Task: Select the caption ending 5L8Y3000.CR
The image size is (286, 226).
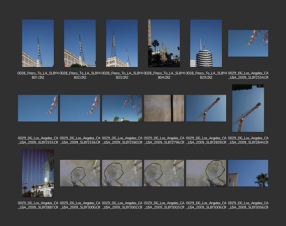Action: pyautogui.click(x=80, y=205)
